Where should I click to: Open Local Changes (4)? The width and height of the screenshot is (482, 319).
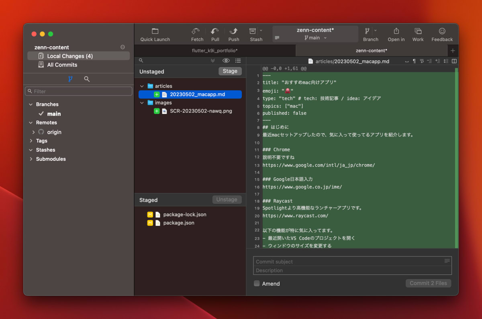pos(78,56)
